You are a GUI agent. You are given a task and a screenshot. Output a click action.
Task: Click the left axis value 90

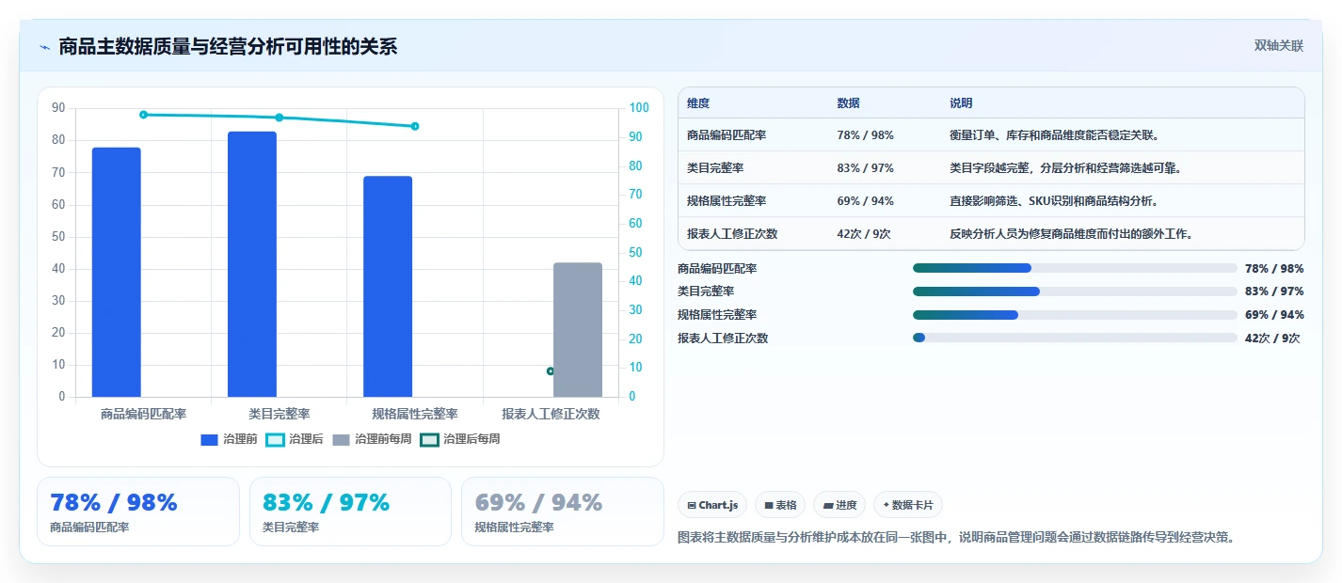coord(58,108)
